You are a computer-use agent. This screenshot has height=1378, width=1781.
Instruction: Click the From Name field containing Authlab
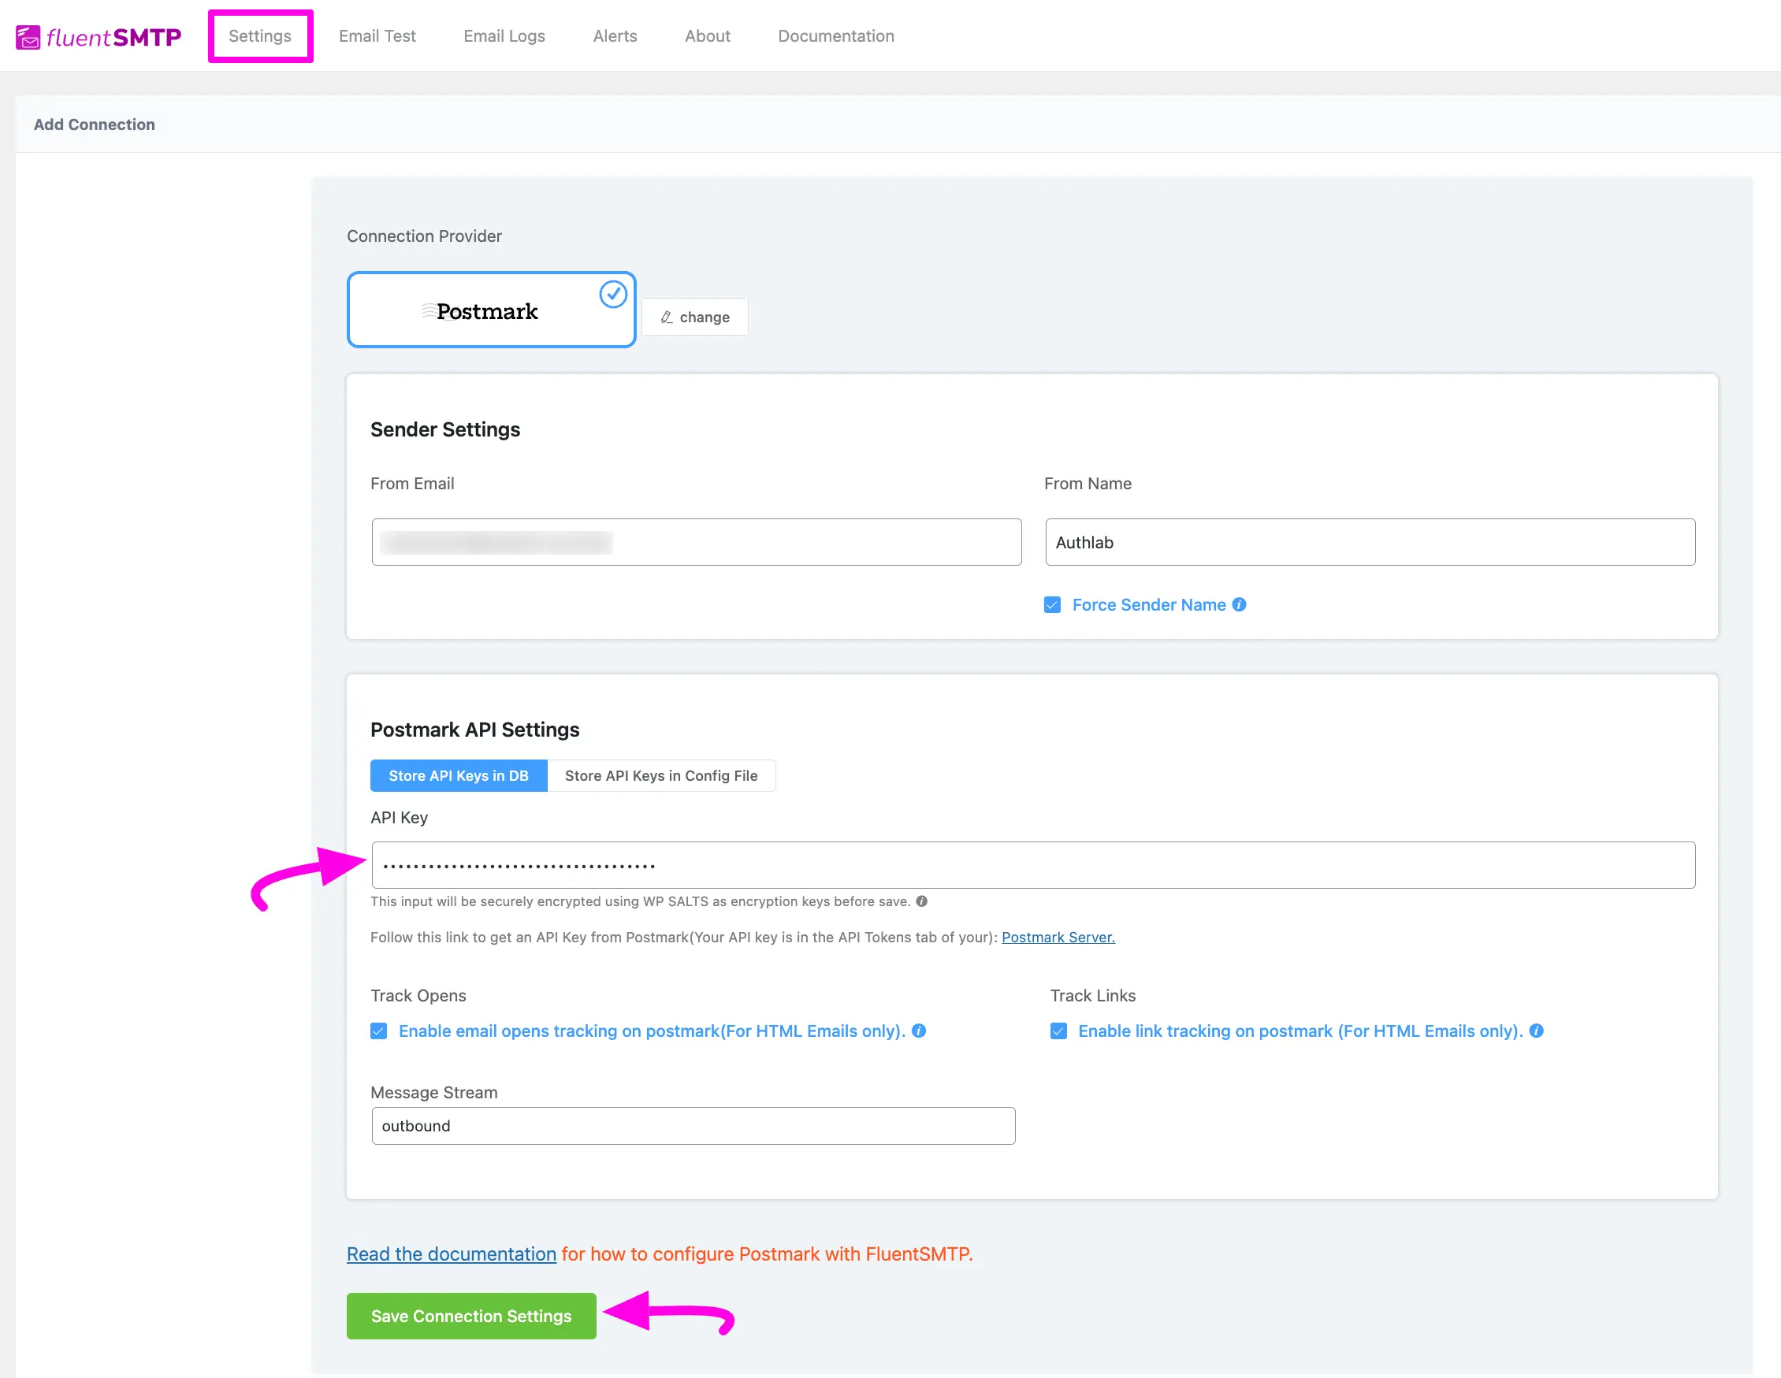[x=1370, y=542]
